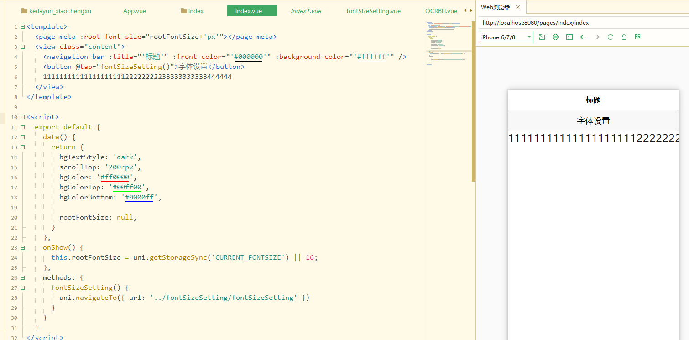The image size is (689, 340).
Task: Fold the onShow function at line 23
Action: (x=21, y=247)
